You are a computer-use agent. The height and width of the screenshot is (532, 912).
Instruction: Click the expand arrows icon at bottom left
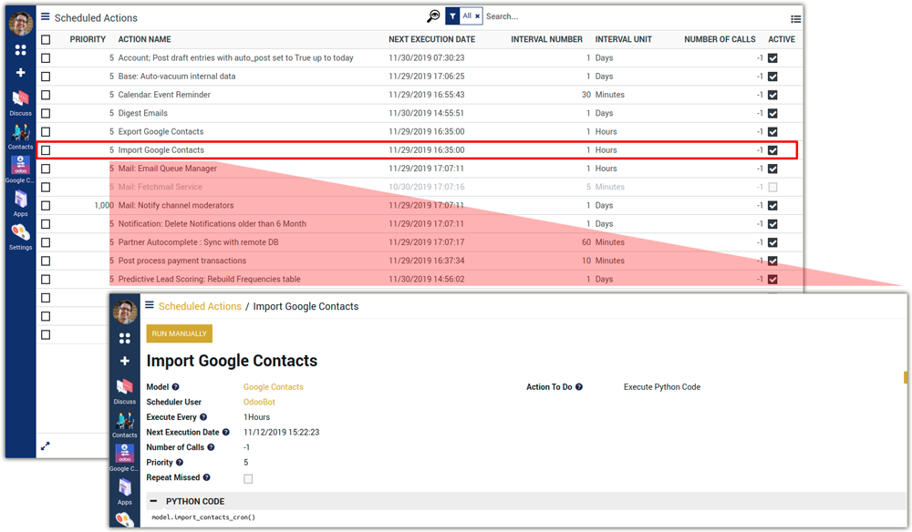[46, 445]
